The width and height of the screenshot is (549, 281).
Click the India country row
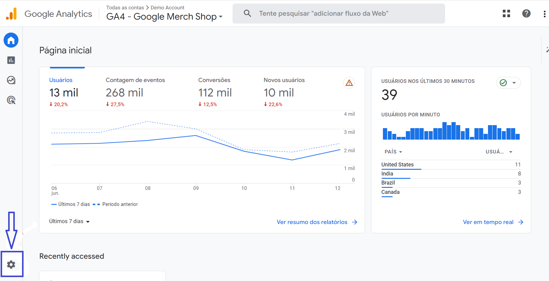tap(451, 174)
